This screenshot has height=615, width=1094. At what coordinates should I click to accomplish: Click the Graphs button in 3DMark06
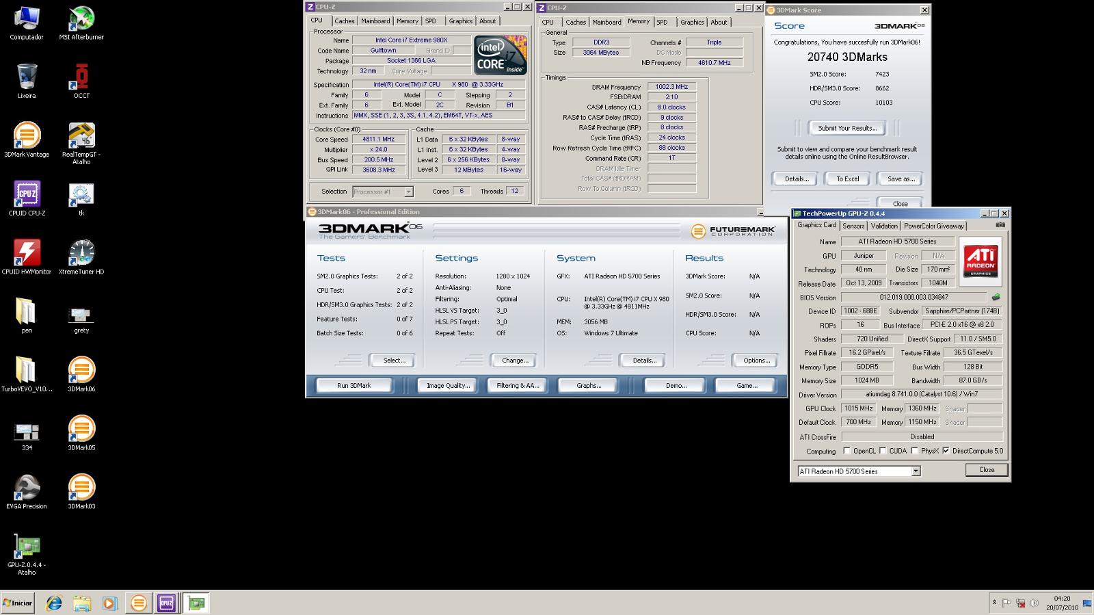(x=589, y=386)
